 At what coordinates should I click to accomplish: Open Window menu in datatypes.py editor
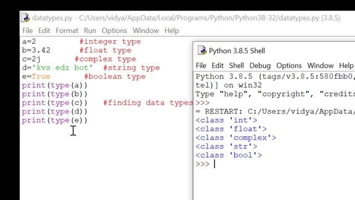[146, 31]
